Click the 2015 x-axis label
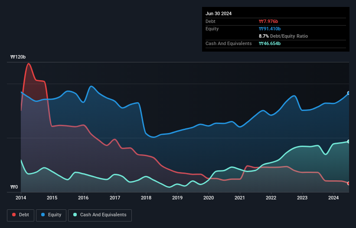The image size is (356, 228). (x=52, y=198)
